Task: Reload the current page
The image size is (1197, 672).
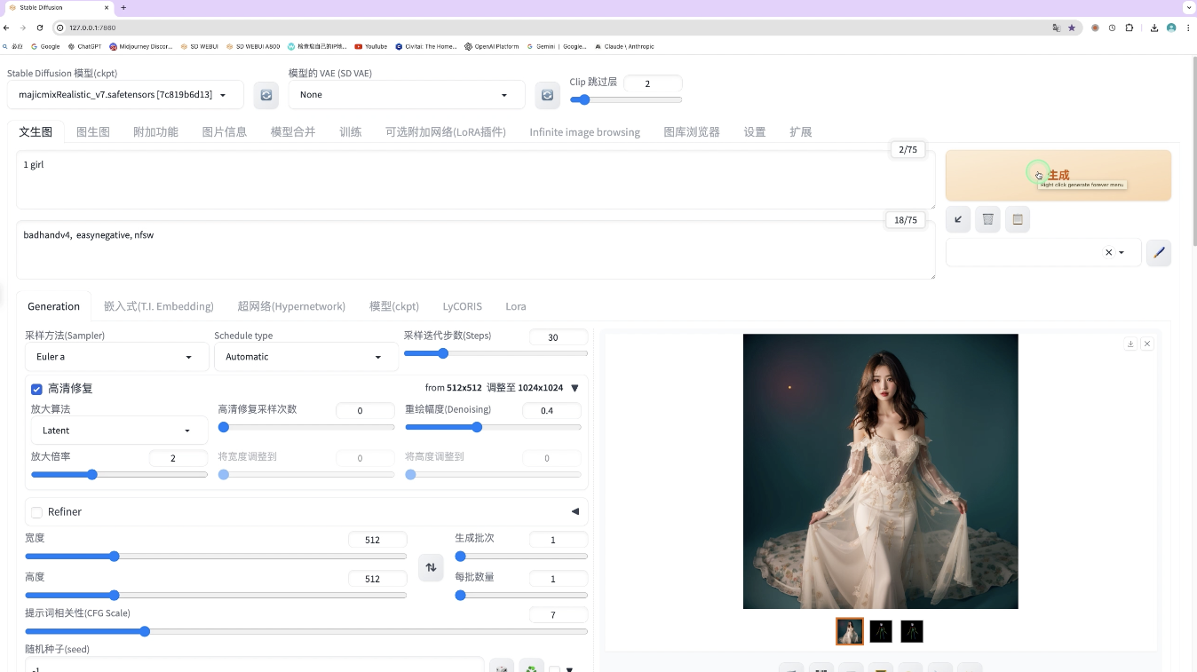Action: click(40, 28)
